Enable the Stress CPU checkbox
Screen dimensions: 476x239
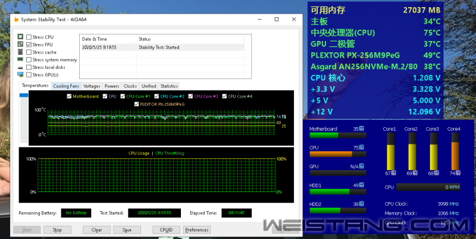pyautogui.click(x=29, y=37)
